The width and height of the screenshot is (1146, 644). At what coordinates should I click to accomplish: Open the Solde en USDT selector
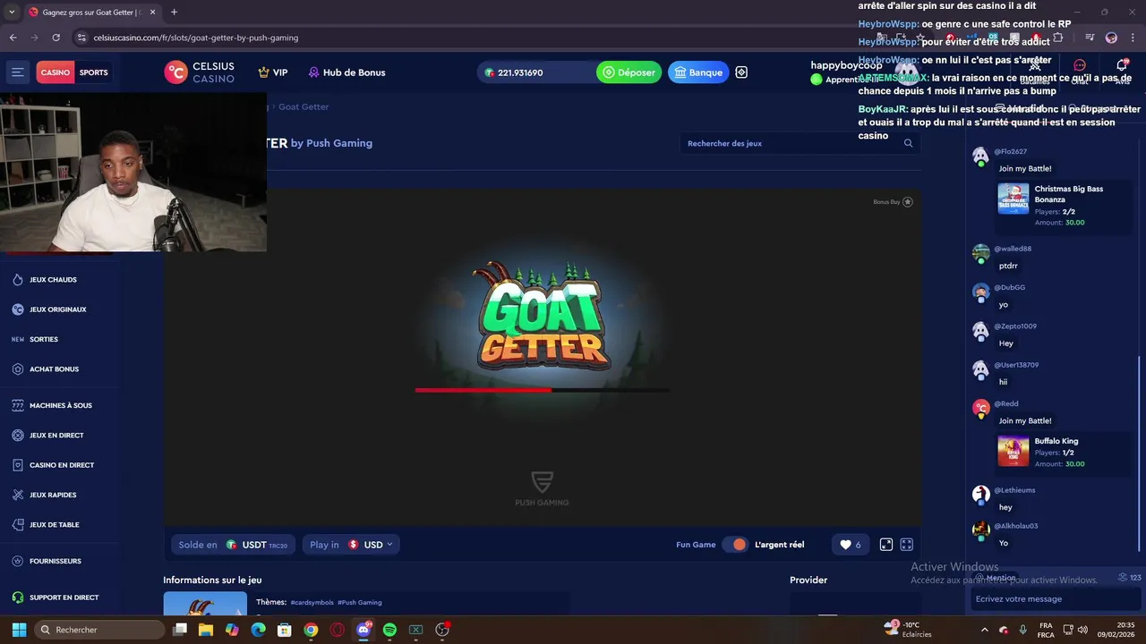pos(233,545)
